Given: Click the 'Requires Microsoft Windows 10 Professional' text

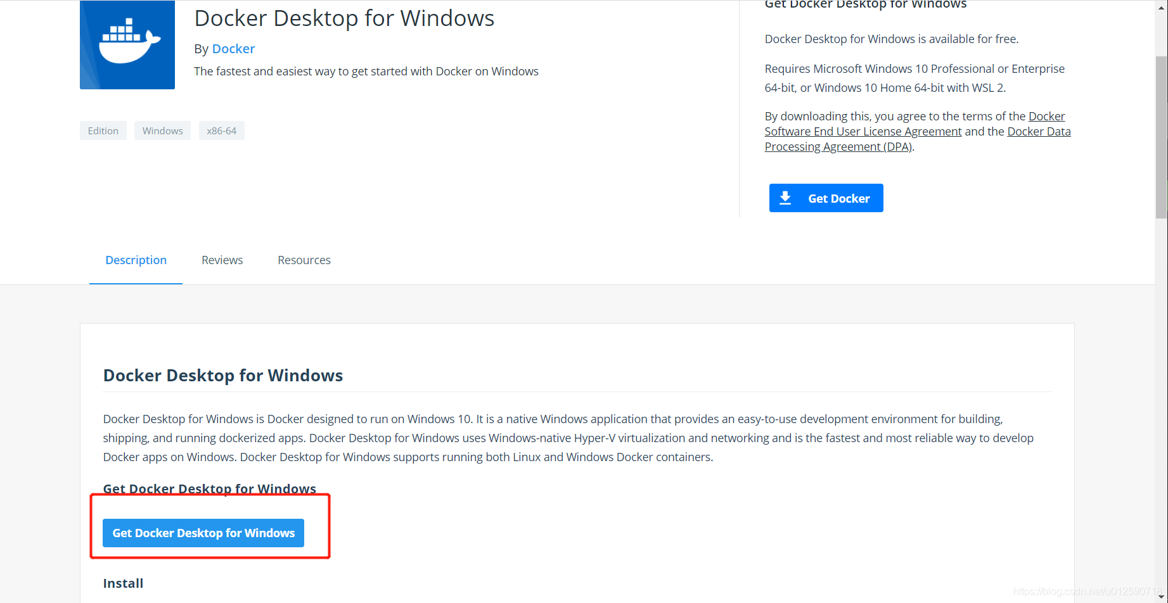Looking at the screenshot, I should (x=915, y=78).
